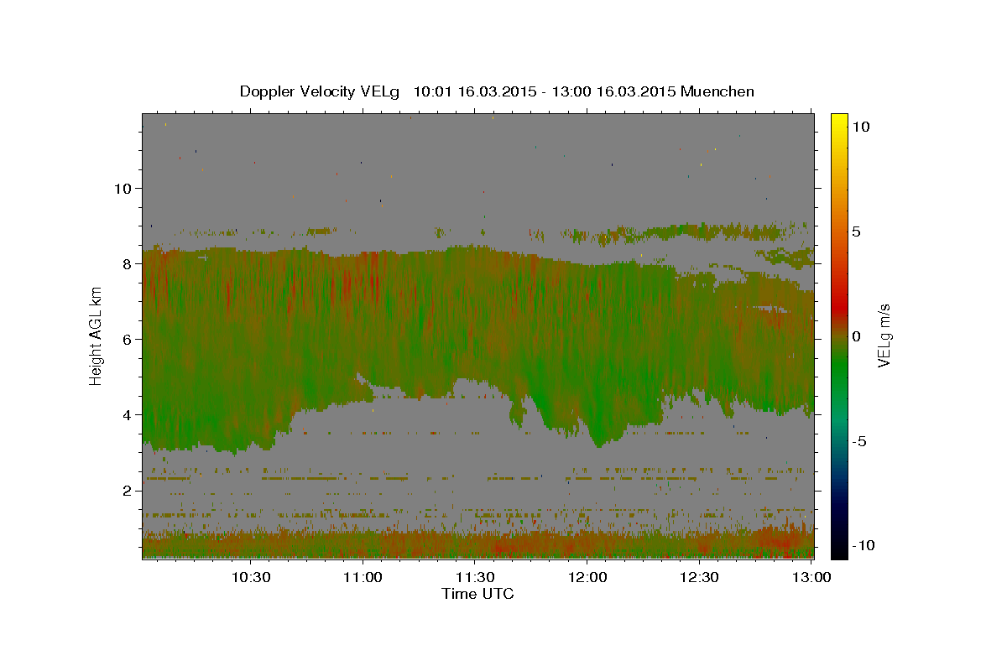
Task: Click the colorbar value -5 label
Action: [860, 441]
